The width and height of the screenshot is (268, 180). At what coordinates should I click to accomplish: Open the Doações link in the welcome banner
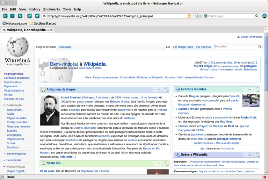tap(170, 77)
